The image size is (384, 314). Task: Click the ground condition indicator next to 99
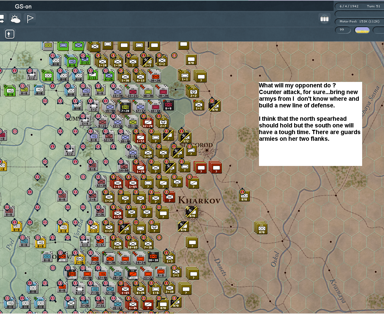click(x=362, y=30)
